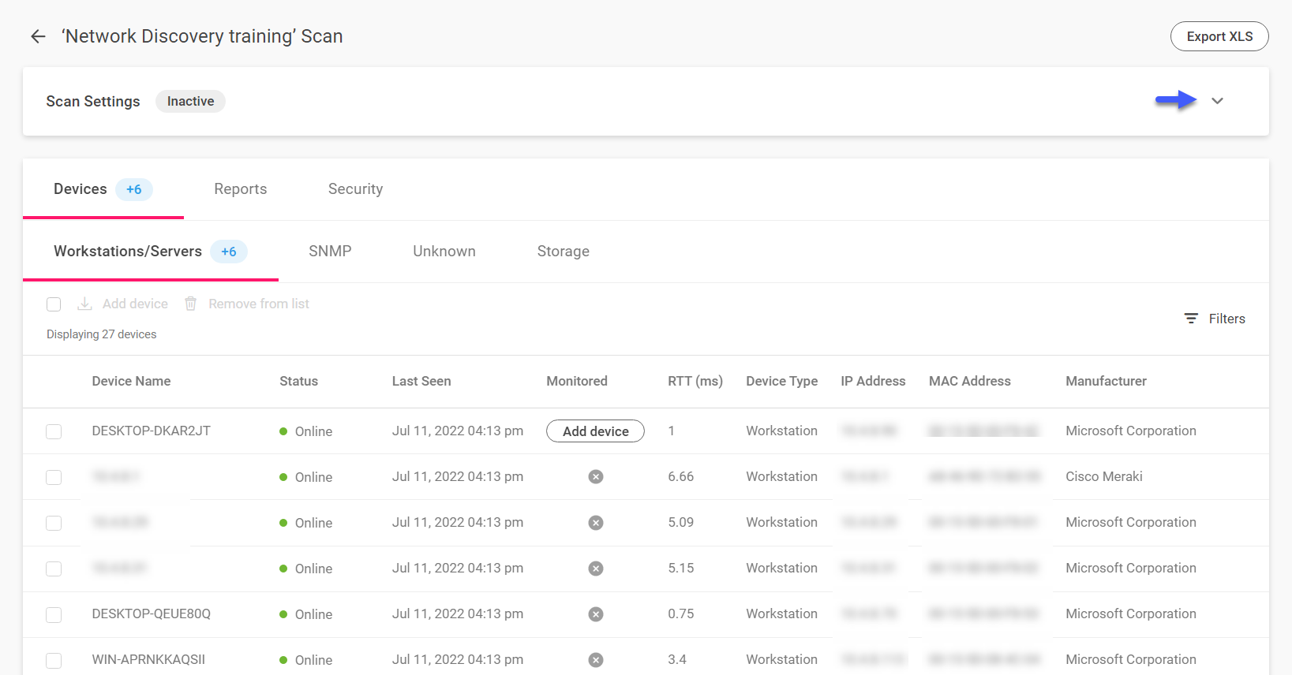Select the DESKTOP-QEUE80Q row checkbox
This screenshot has width=1292, height=675.
54,614
